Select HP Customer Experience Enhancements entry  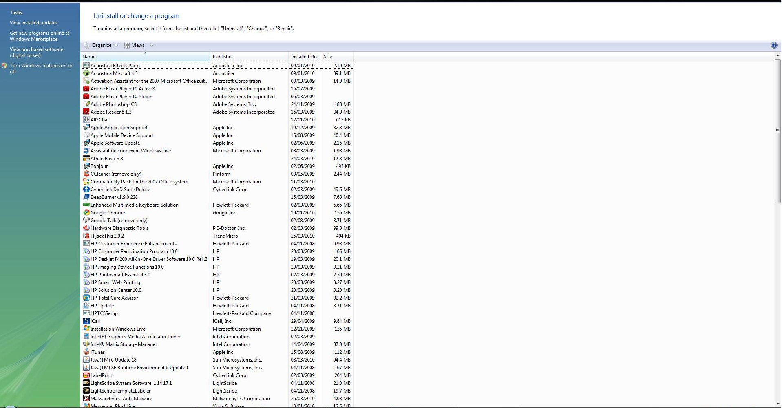click(218, 244)
